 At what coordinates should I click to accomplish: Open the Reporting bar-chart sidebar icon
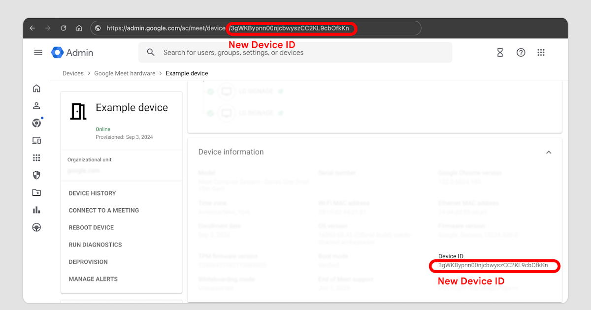36,210
